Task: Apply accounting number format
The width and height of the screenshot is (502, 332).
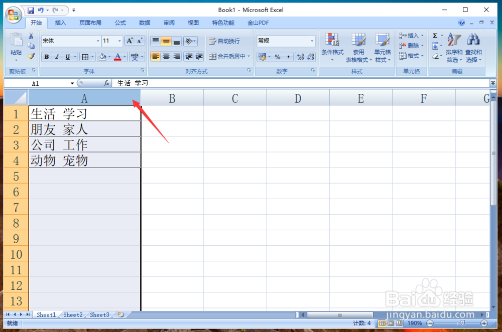Action: 262,57
